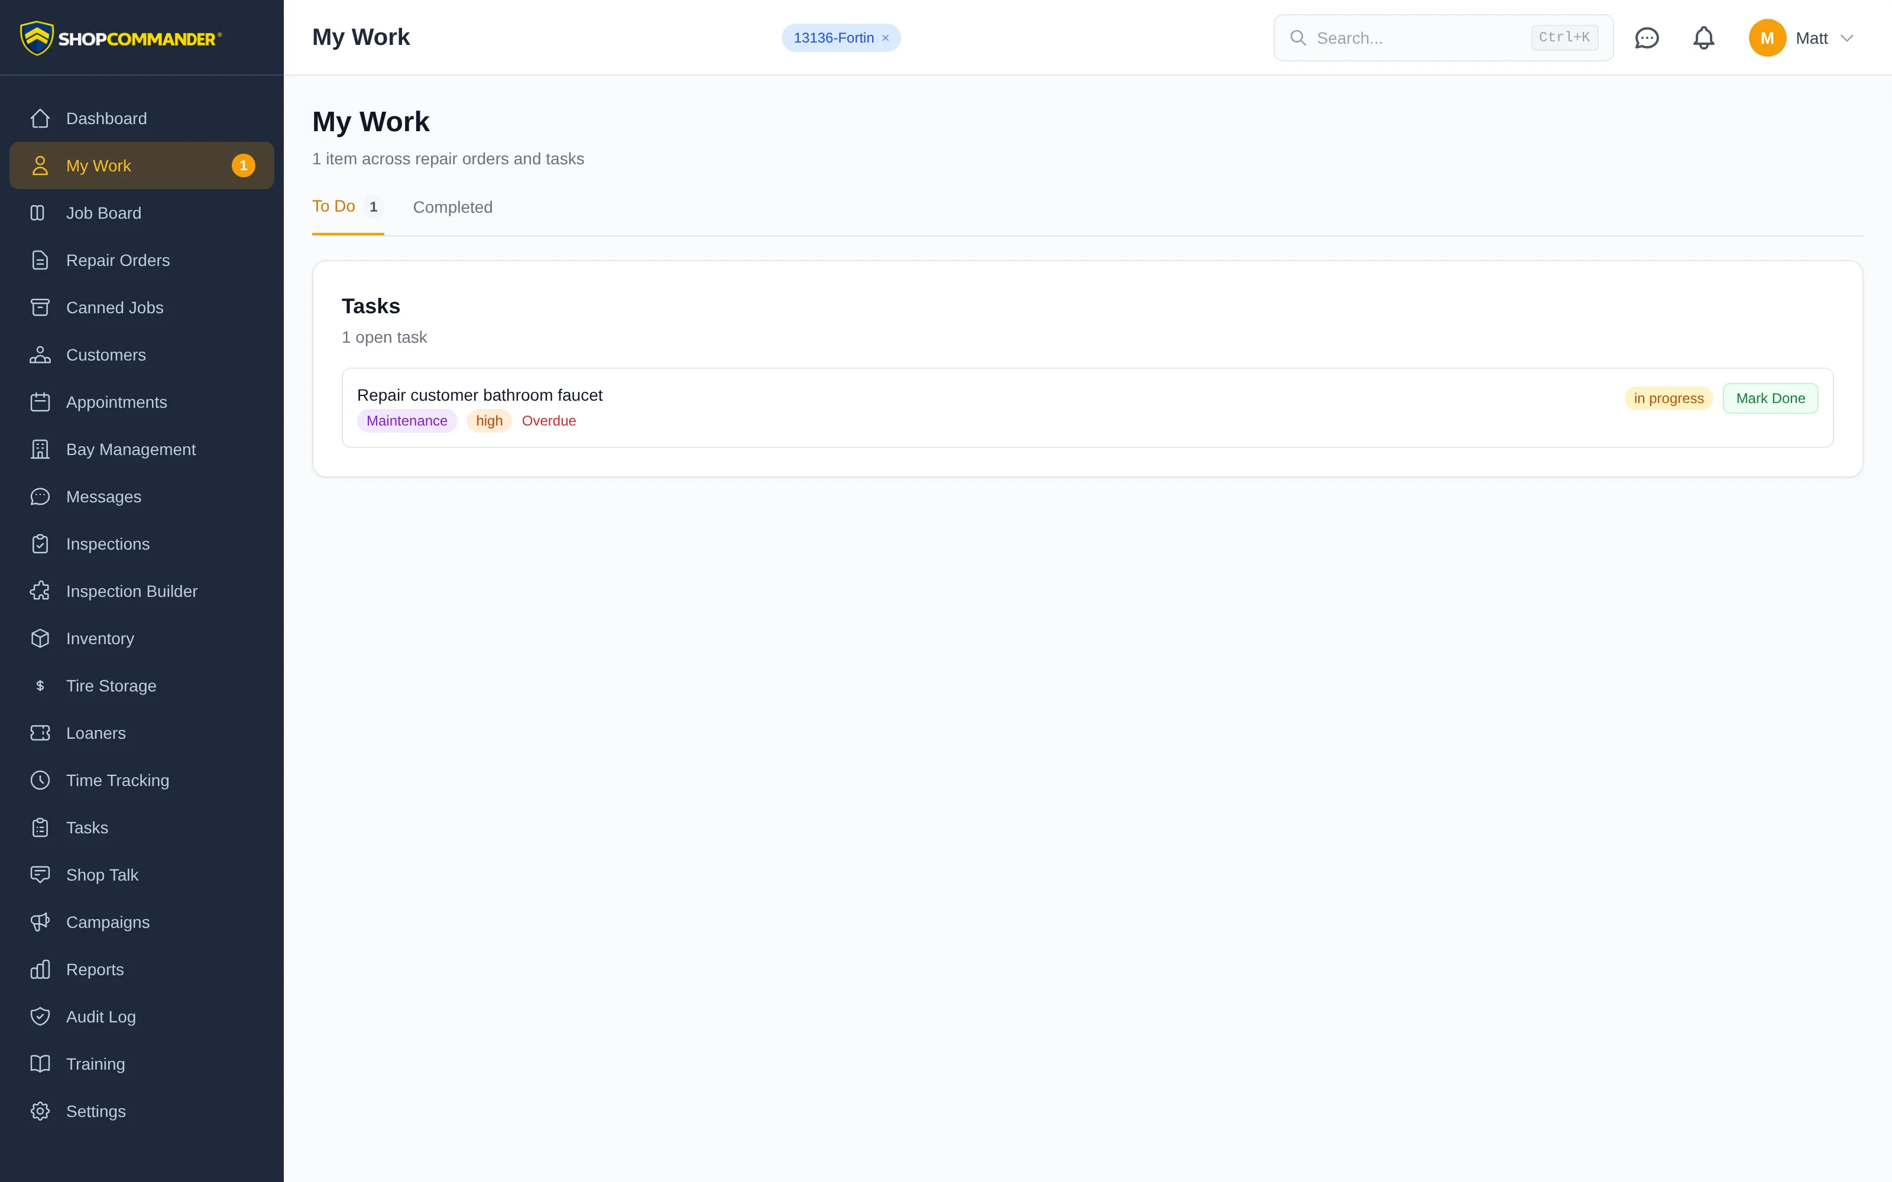Click the My Work person icon
This screenshot has height=1182, width=1892.
pos(40,165)
